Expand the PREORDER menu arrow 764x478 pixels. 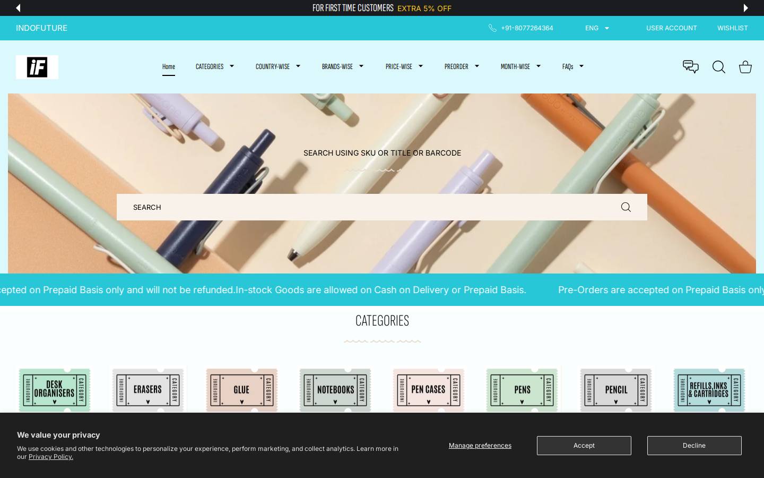click(x=477, y=66)
